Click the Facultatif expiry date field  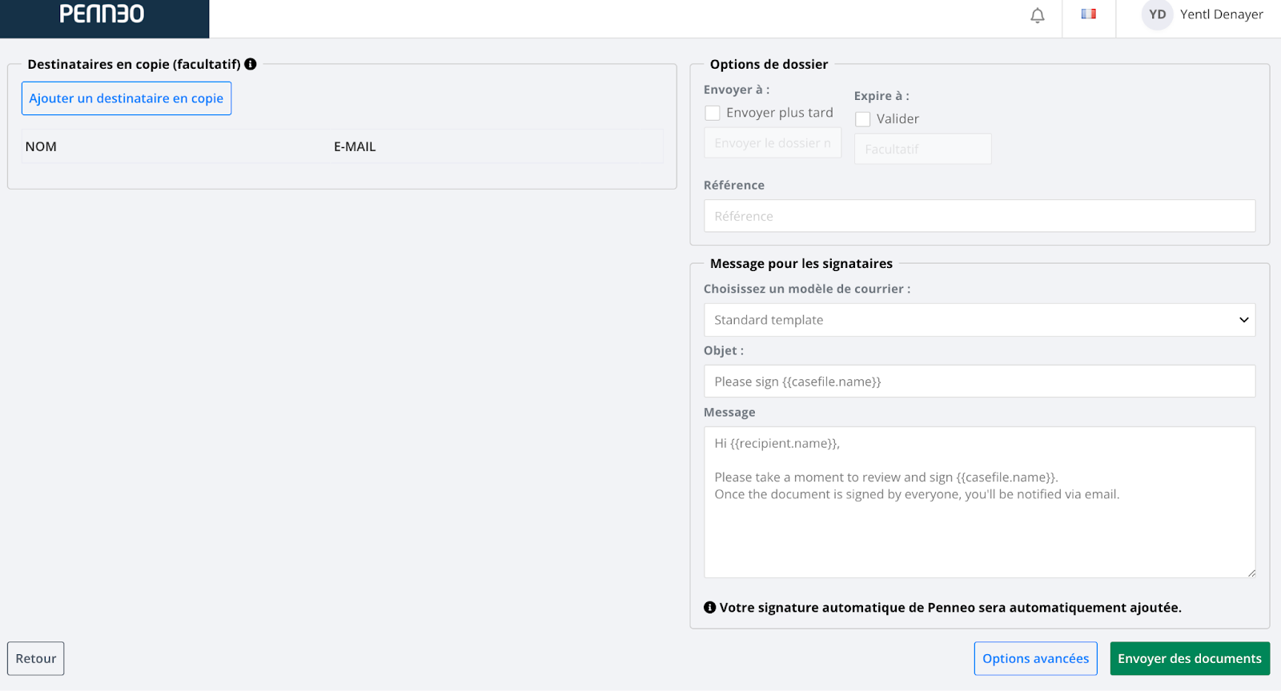coord(923,149)
